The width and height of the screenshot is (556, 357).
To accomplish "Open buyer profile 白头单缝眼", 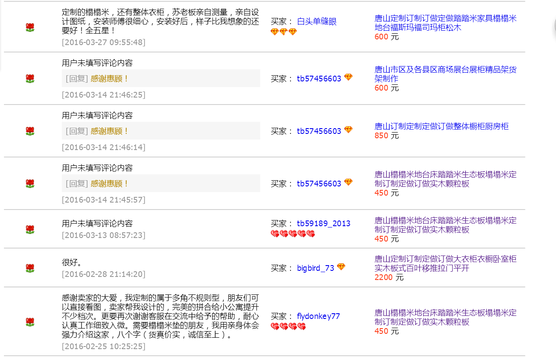I will tap(317, 21).
